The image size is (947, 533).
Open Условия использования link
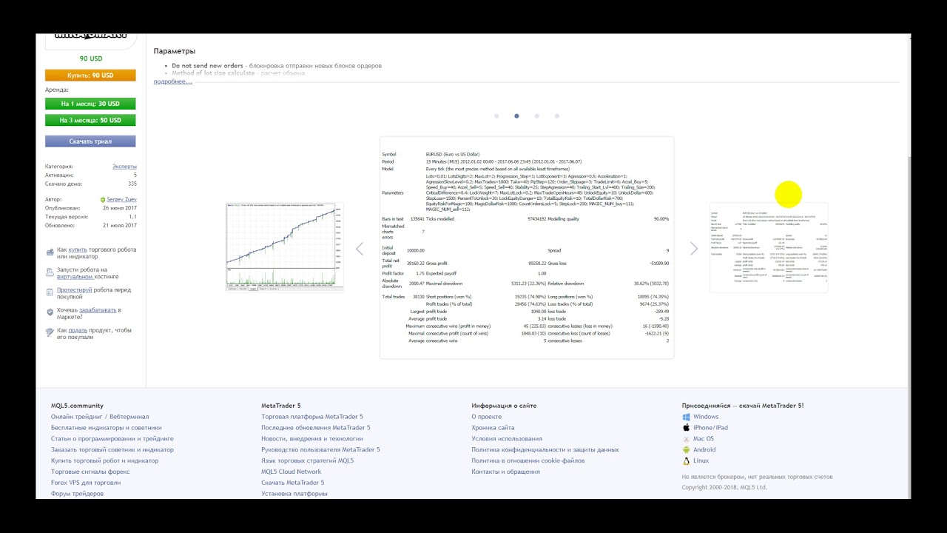(507, 439)
